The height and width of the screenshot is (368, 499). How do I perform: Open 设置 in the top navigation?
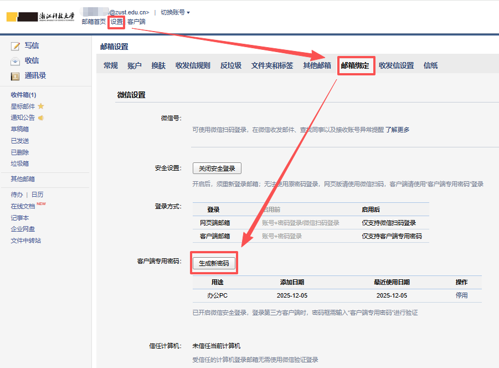[x=116, y=22]
